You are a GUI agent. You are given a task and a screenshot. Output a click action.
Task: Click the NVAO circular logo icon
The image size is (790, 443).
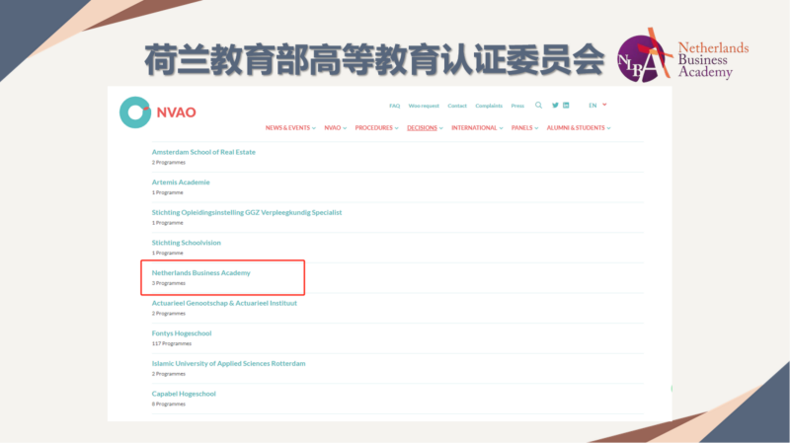click(135, 112)
